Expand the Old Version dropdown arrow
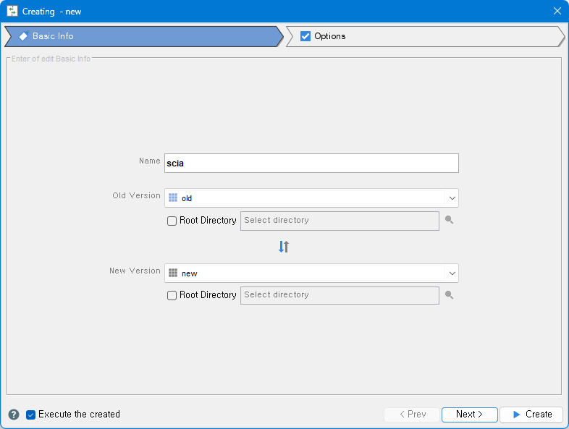Image resolution: width=569 pixels, height=429 pixels. tap(452, 198)
